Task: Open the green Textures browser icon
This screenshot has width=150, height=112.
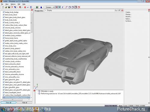Action: (x=37, y=7)
